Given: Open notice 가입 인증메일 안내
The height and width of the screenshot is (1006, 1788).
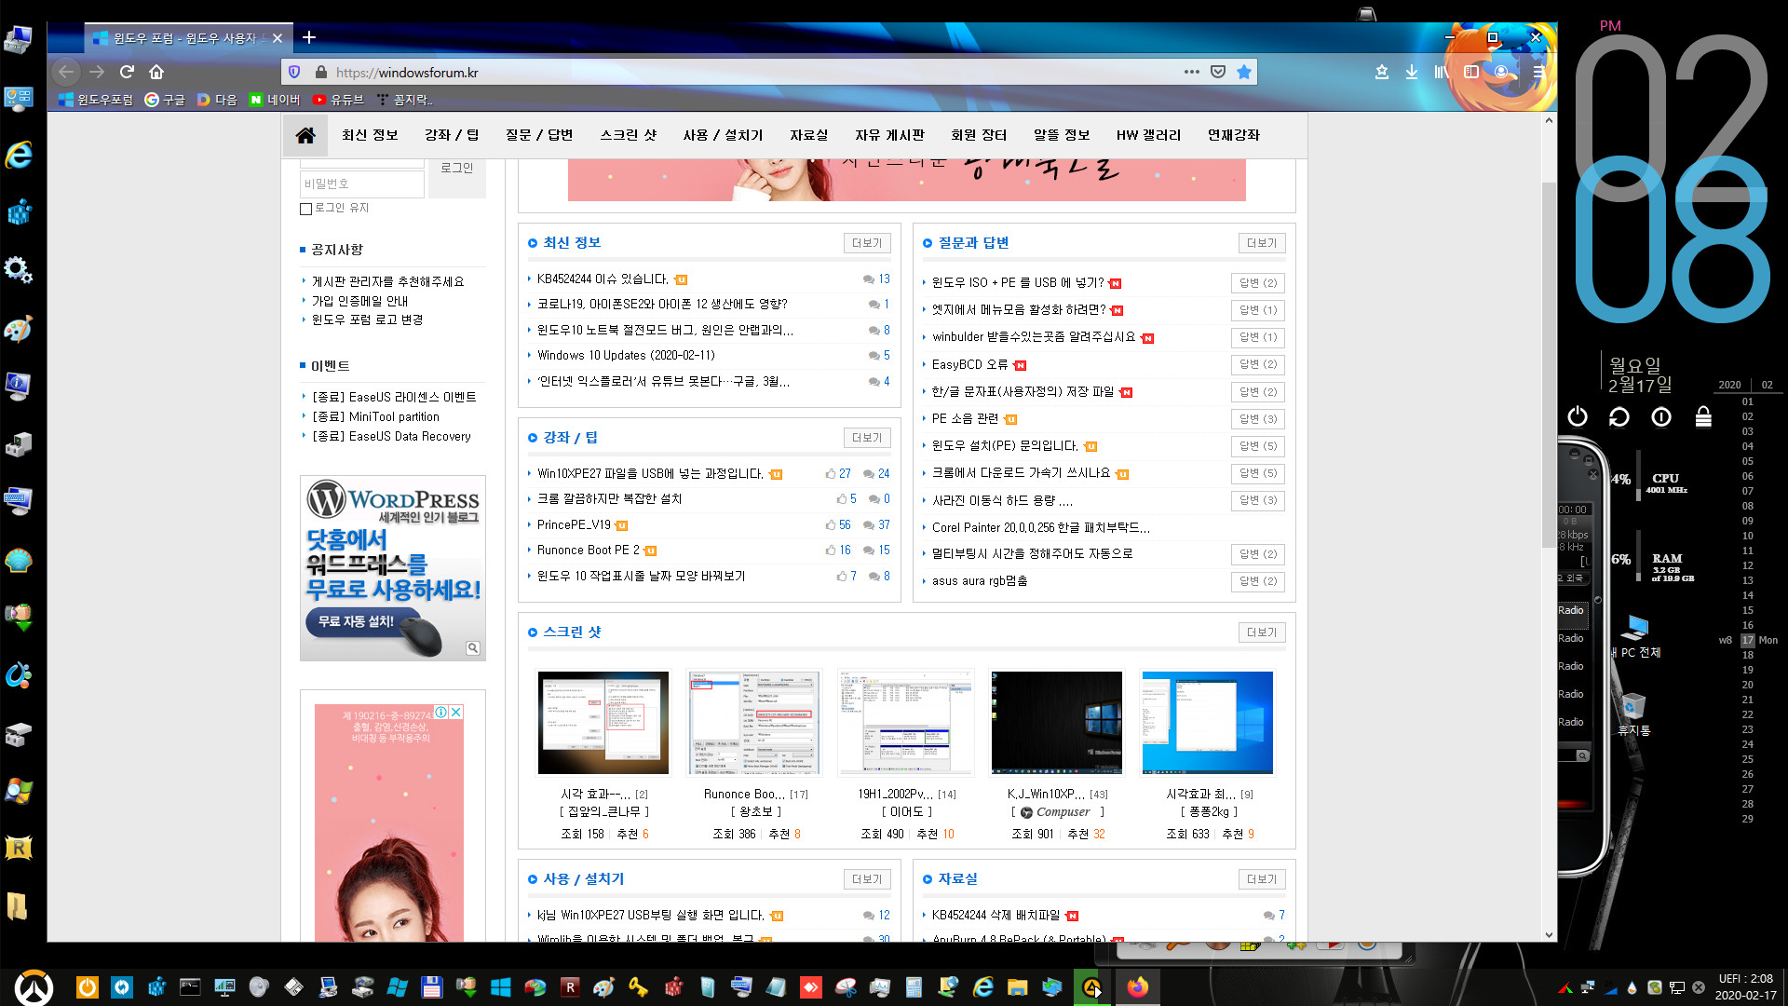Looking at the screenshot, I should (359, 301).
